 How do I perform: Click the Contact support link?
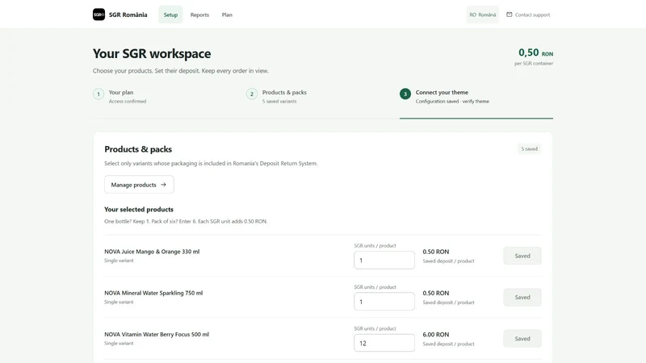pos(528,15)
